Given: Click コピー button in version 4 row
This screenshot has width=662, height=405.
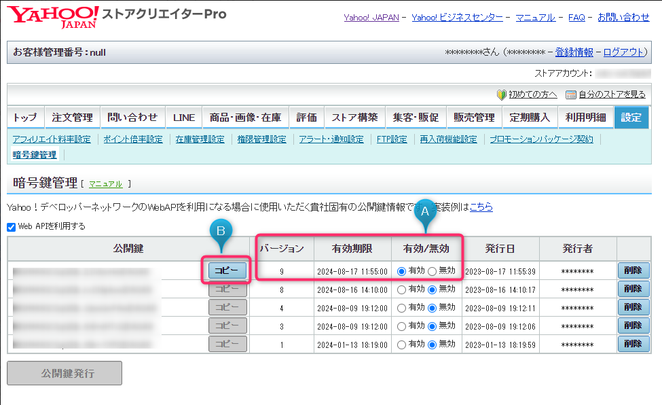Looking at the screenshot, I should pos(227,307).
